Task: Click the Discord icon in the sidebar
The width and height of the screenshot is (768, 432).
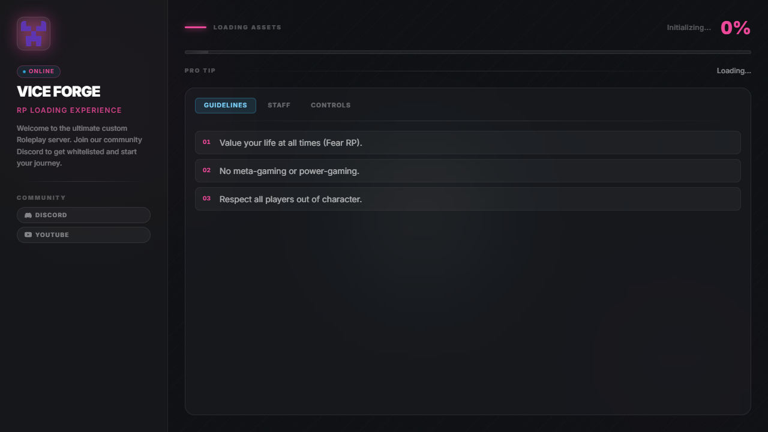Action: [x=28, y=215]
